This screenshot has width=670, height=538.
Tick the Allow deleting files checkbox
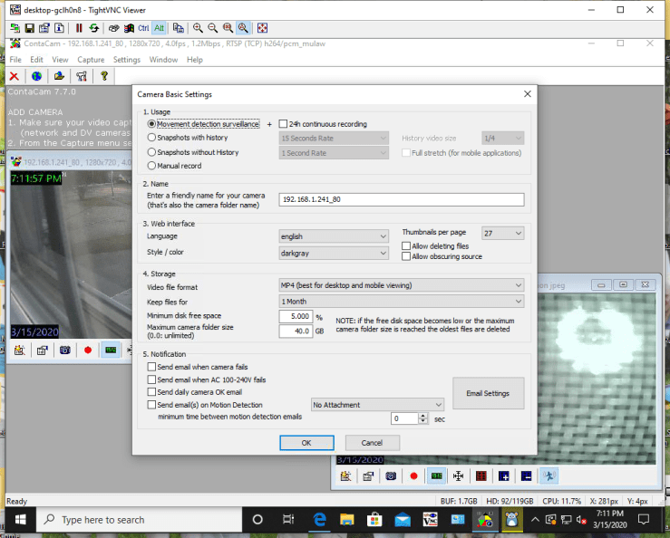click(406, 245)
